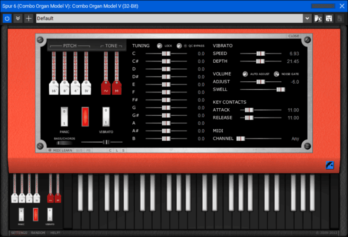Image resolution: width=348 pixels, height=237 pixels.
Task: Toggle the QC BYPASS button
Action: pos(179,46)
